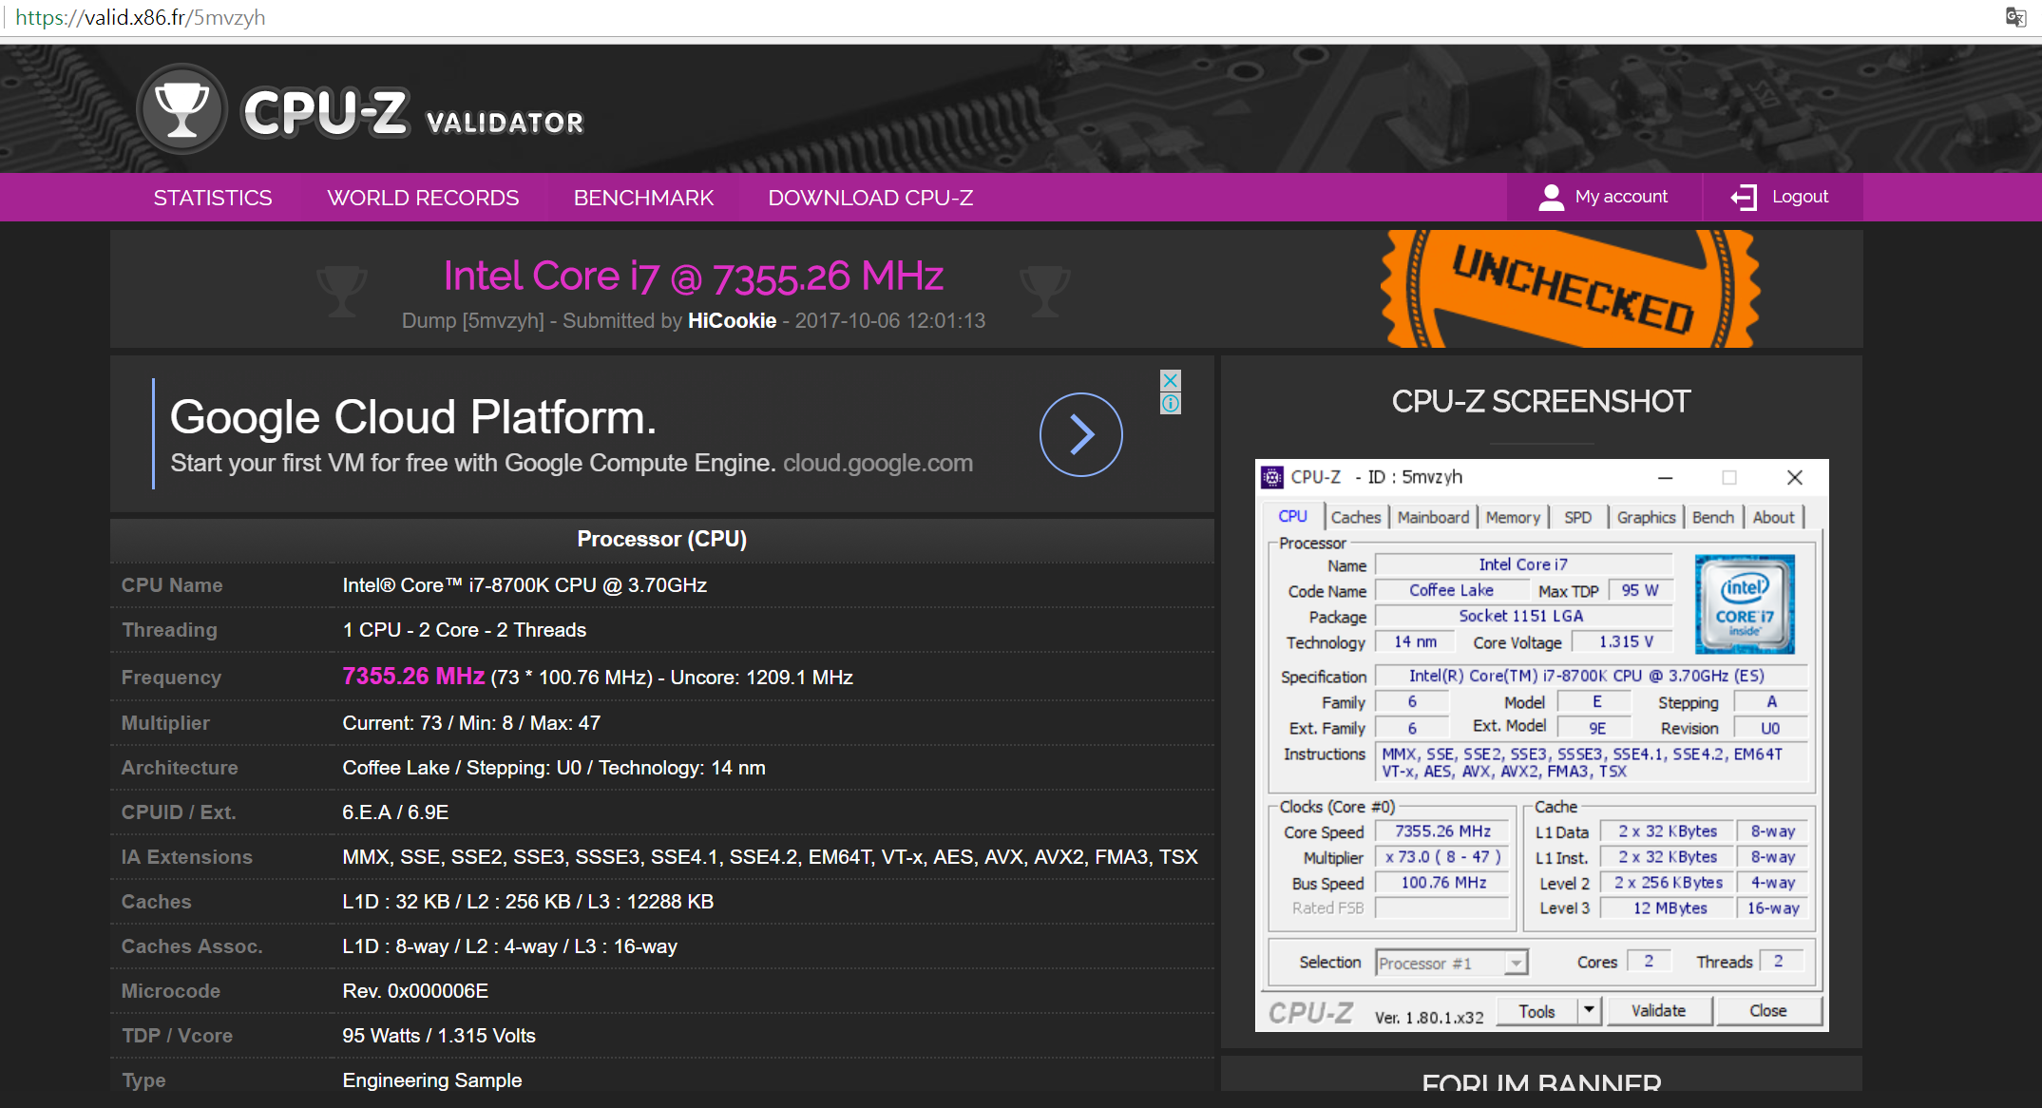Screen dimensions: 2042x1108
Task: Open the ad info (i) icon
Action: [1171, 404]
